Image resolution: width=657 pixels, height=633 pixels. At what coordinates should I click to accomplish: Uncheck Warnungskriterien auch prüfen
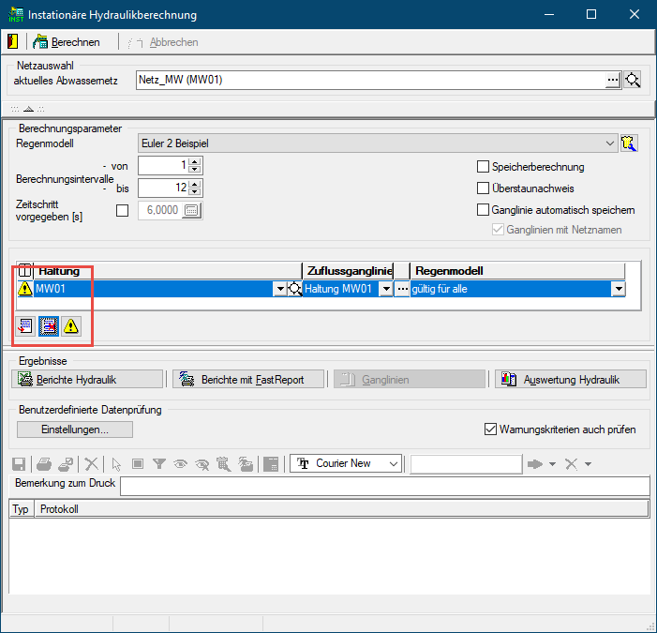pyautogui.click(x=490, y=430)
